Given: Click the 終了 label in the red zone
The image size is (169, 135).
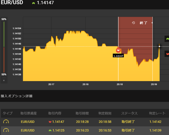Looking at the screenshot, I should click(x=143, y=23).
